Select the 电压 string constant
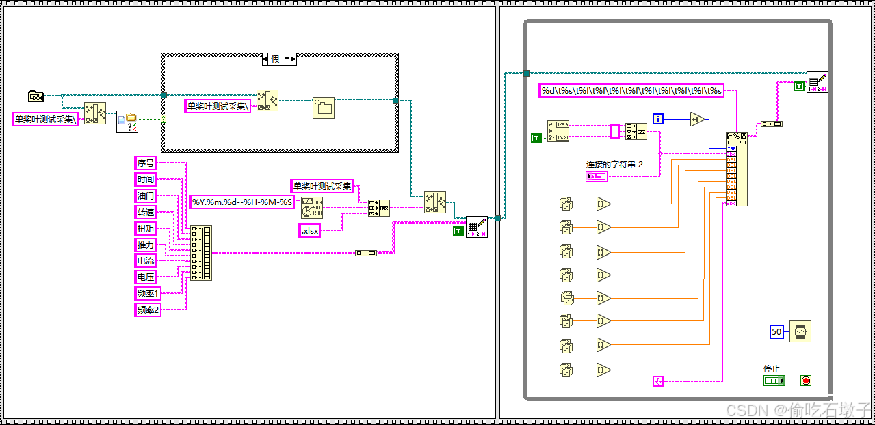 (146, 277)
